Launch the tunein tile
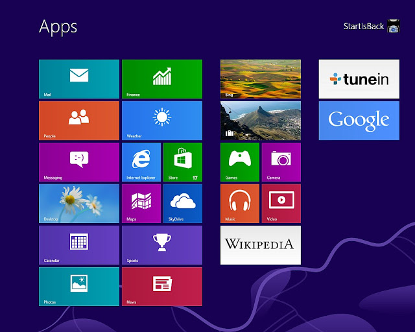This screenshot has height=332, width=415. [x=359, y=79]
